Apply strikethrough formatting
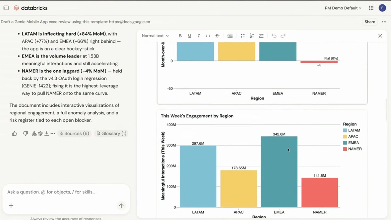Viewport: 391px width, 220px height. (x=217, y=36)
